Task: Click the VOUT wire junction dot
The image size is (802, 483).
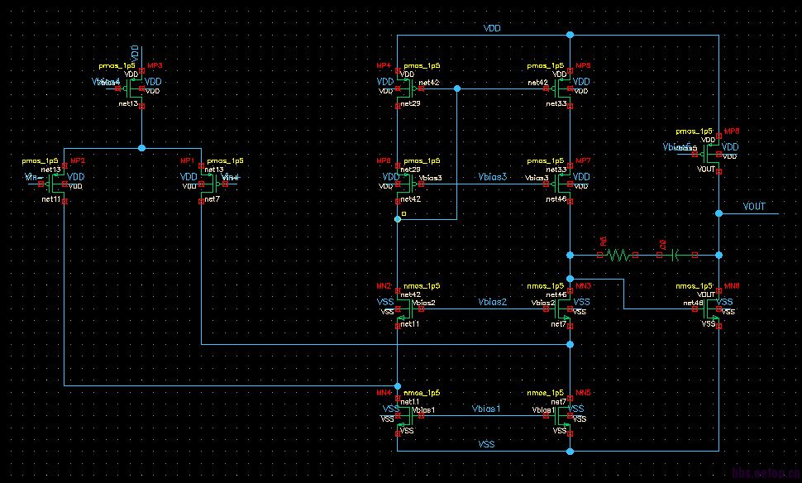Action: (x=718, y=213)
